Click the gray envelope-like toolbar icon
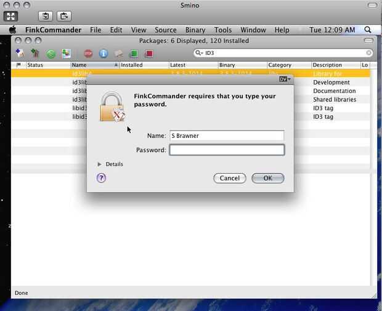Viewport: 382px width, 311px height. 119,54
